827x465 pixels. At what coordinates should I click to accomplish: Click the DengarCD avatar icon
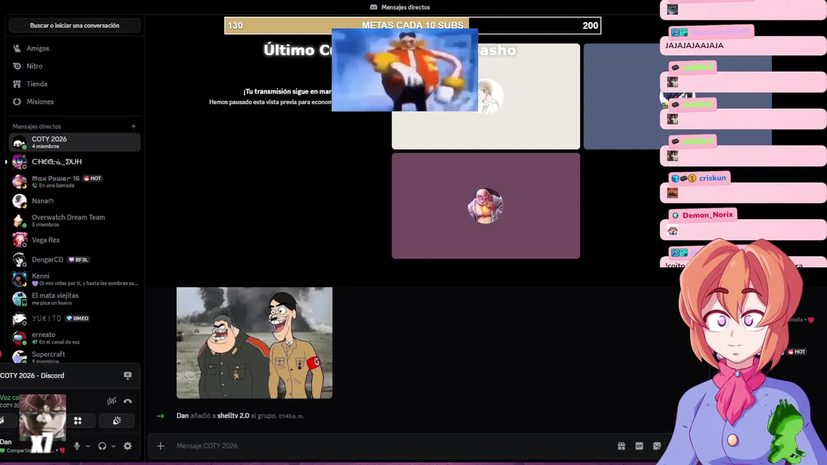pos(20,260)
